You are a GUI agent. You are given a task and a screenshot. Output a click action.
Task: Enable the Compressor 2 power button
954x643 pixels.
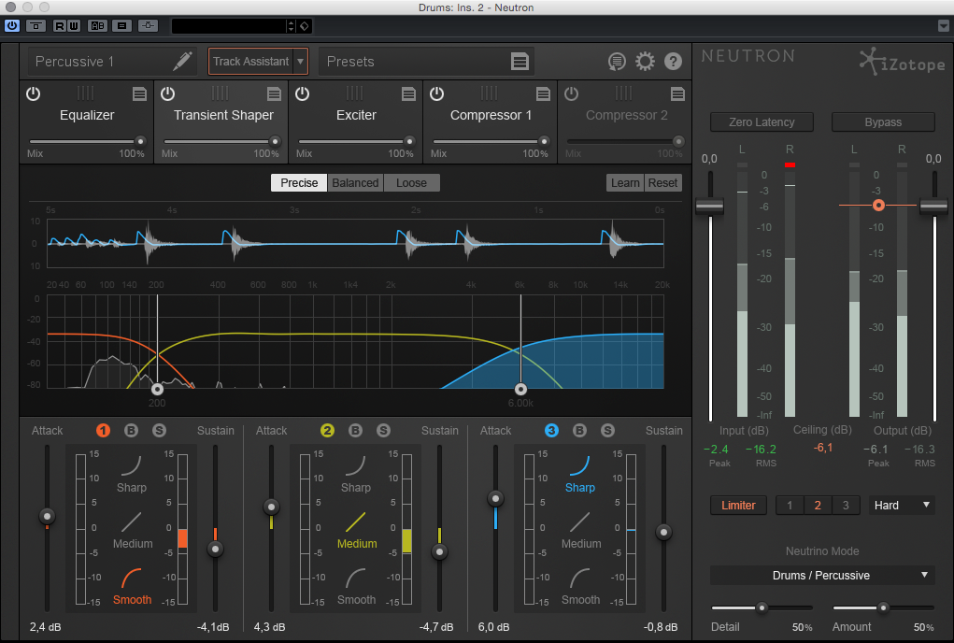point(571,93)
